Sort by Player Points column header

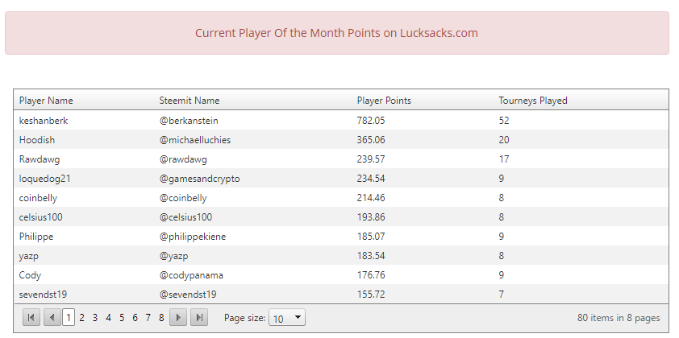(x=384, y=101)
